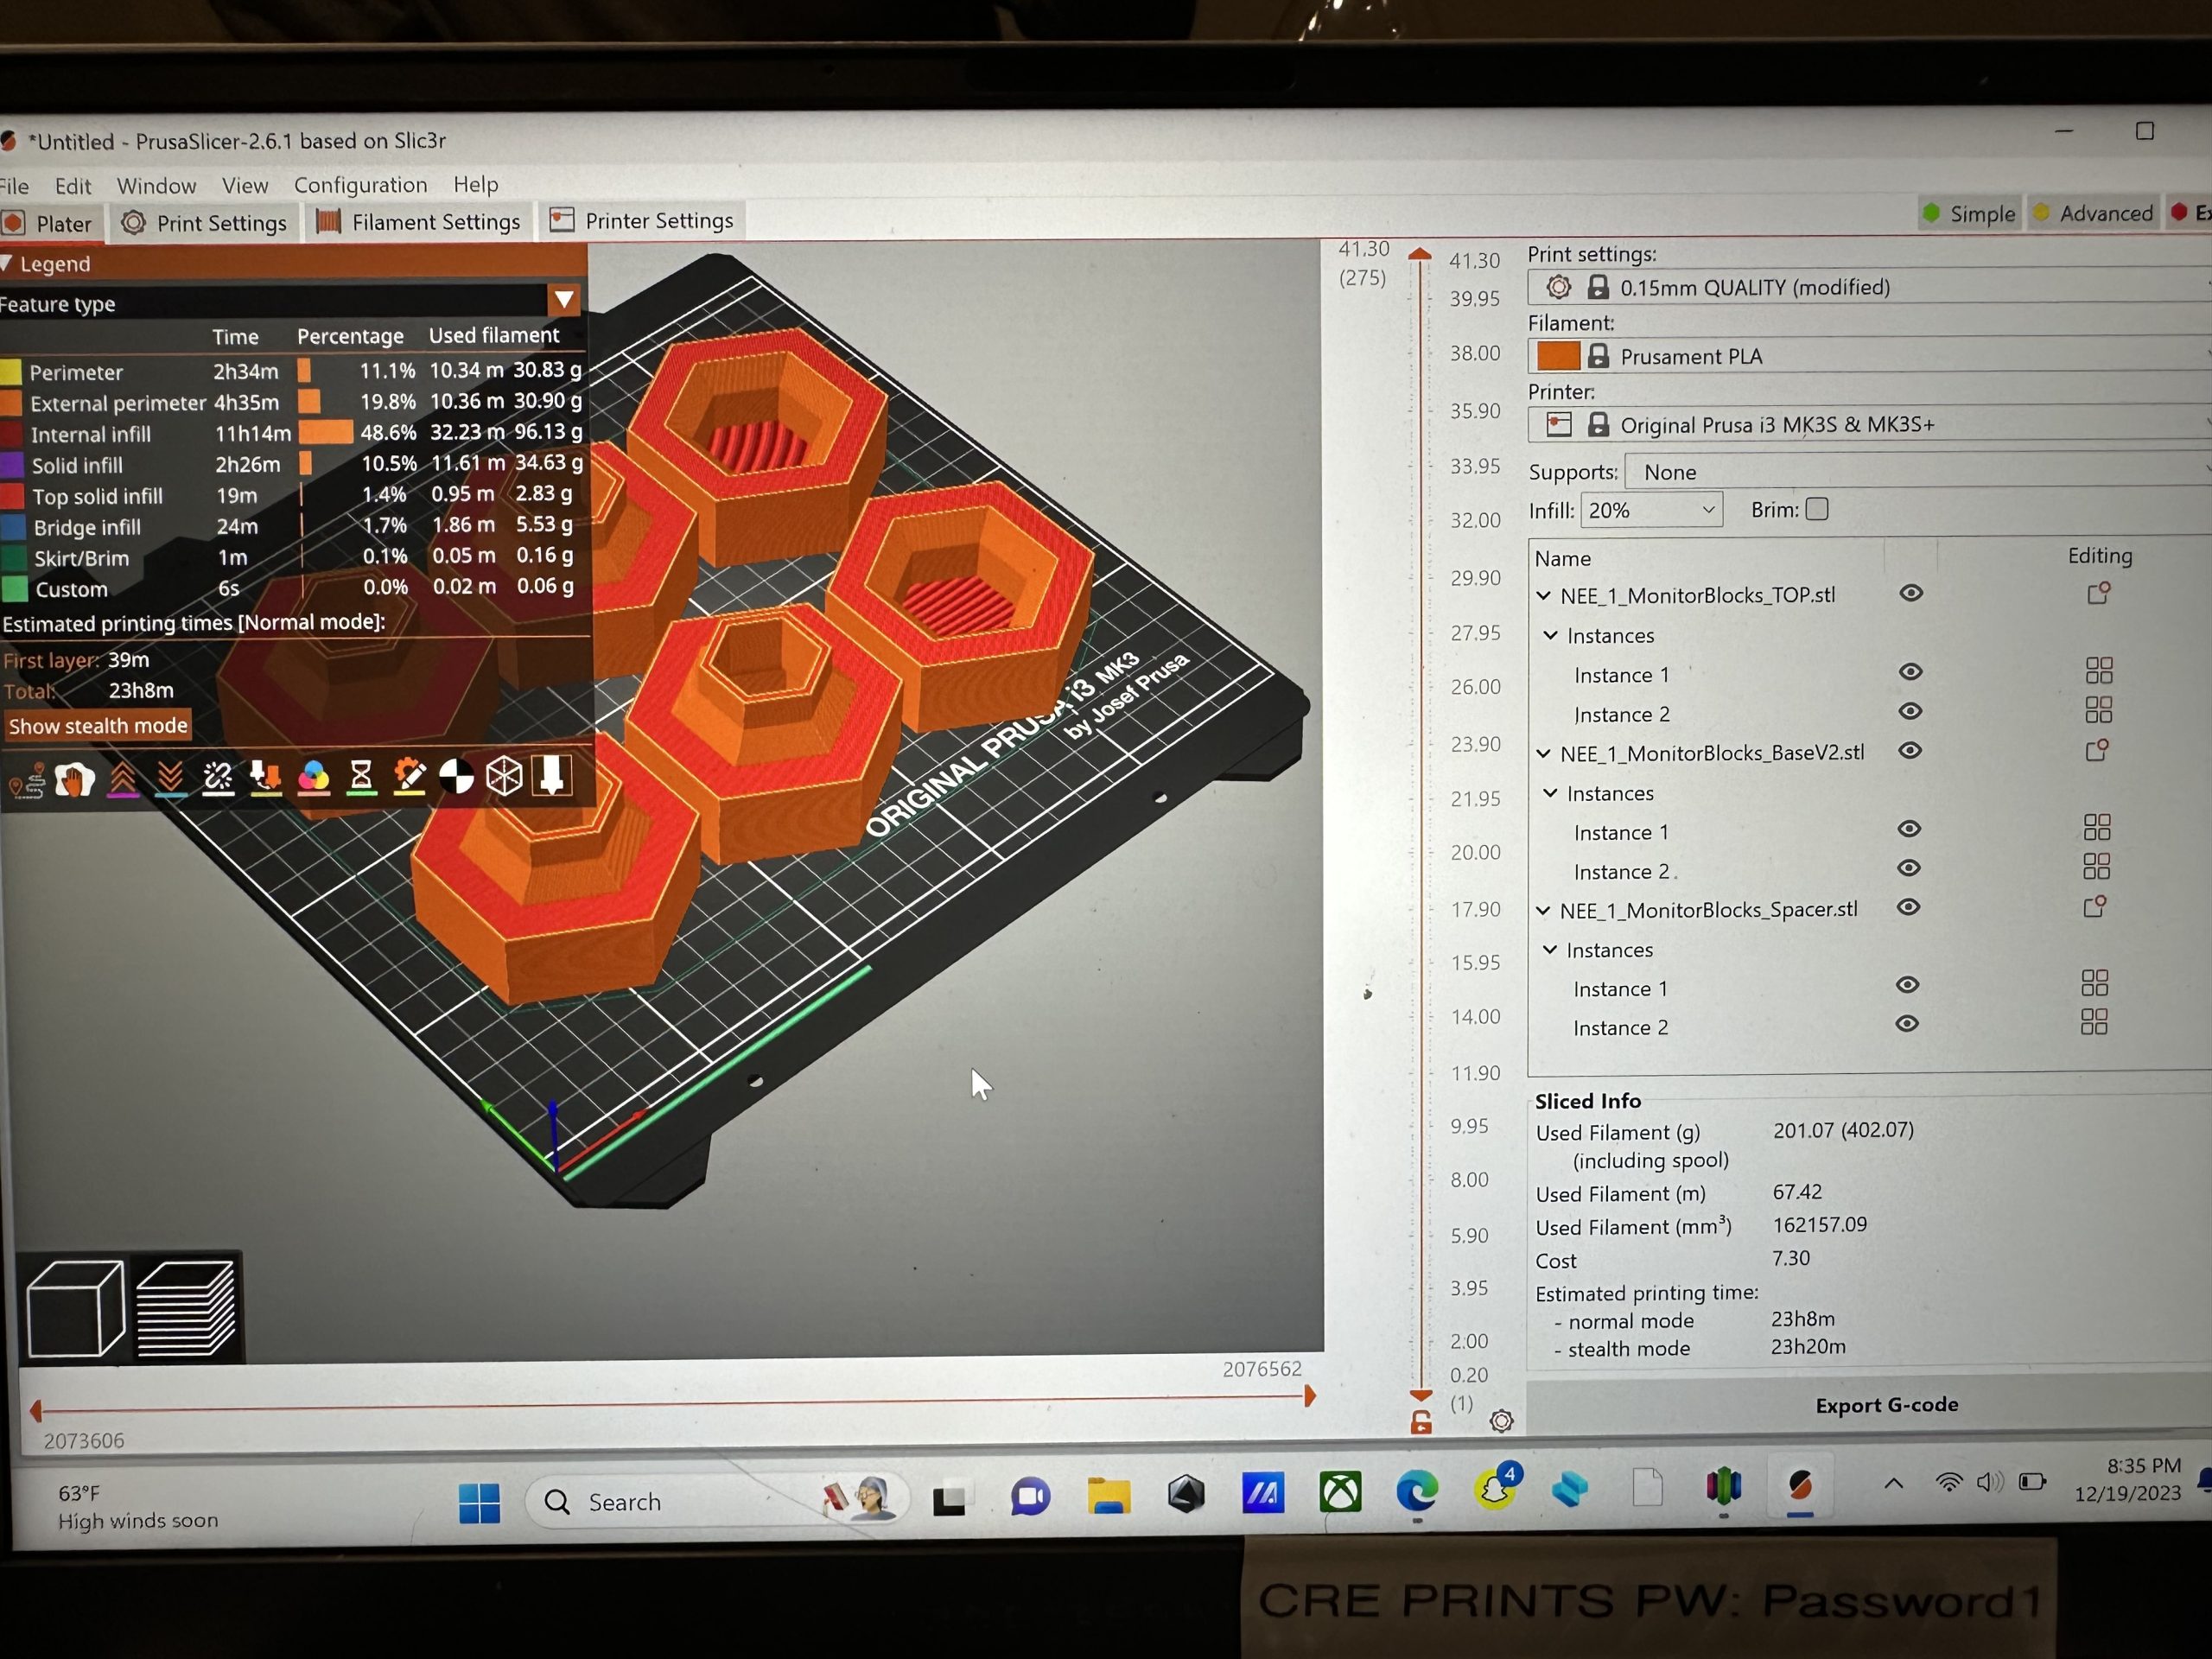Switch to 3D editor view cube icon

coord(76,1308)
